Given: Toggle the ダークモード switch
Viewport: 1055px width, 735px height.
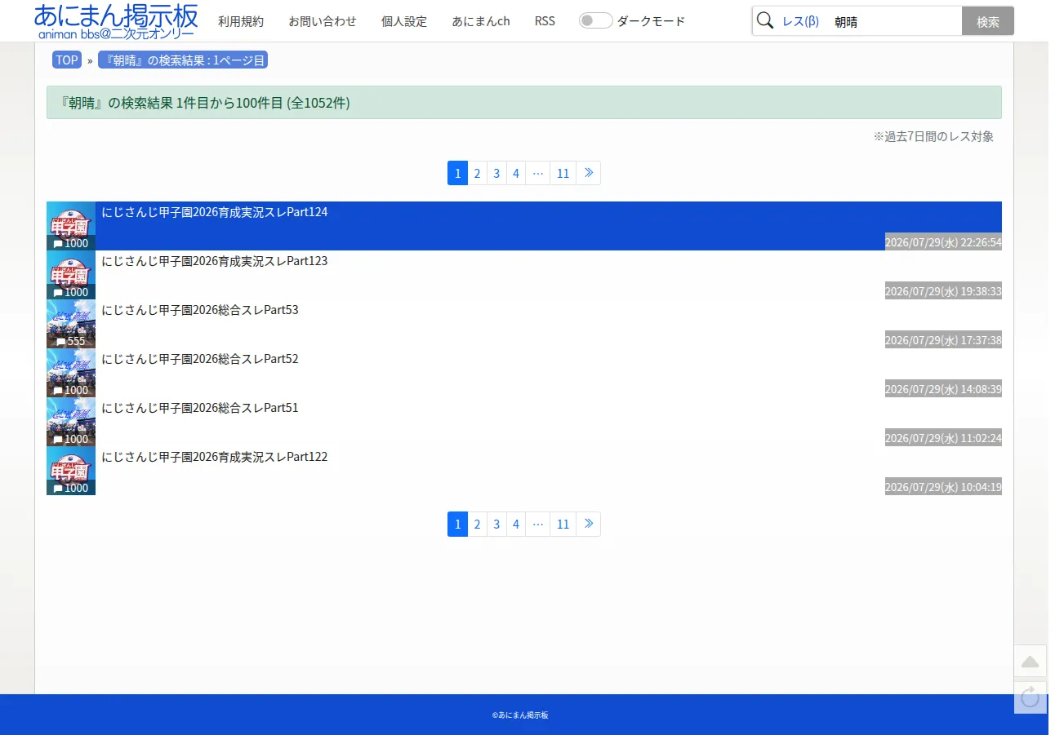Looking at the screenshot, I should pyautogui.click(x=596, y=21).
